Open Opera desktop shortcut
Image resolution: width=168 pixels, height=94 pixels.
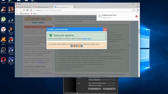coord(3,60)
